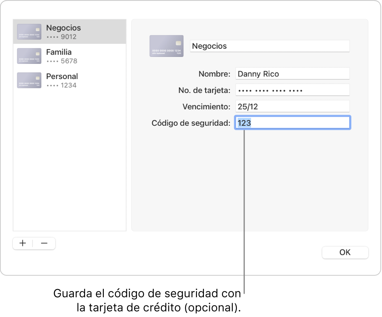Click the No. de tarjeta: label
Image resolution: width=382 pixels, height=317 pixels.
click(x=204, y=91)
